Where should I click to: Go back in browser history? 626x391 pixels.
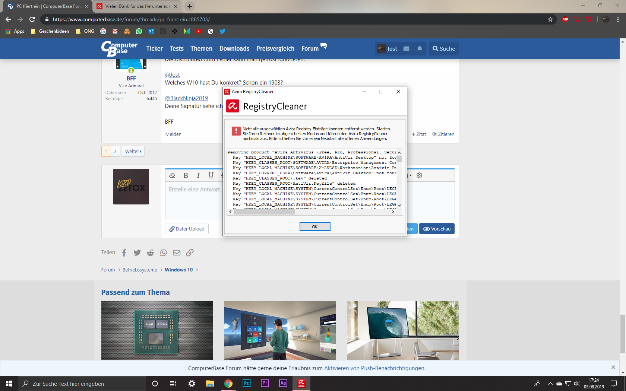[8, 19]
